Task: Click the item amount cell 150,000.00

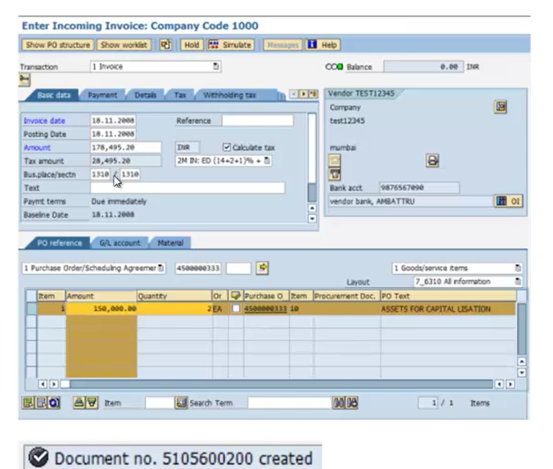Action: point(101,308)
